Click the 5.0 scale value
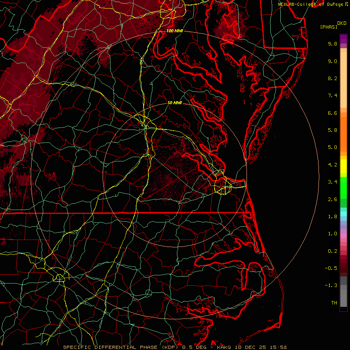 click(332, 147)
